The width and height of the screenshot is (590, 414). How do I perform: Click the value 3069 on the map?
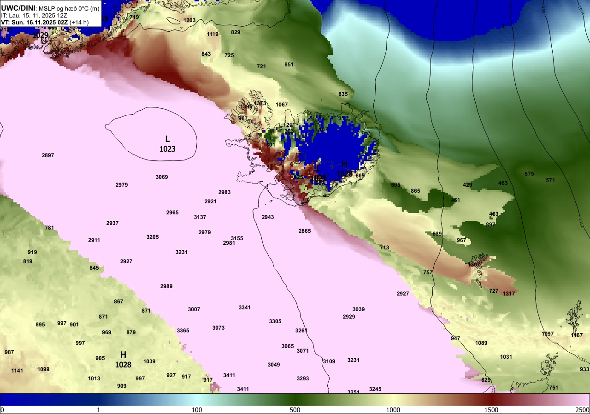pyautogui.click(x=162, y=177)
